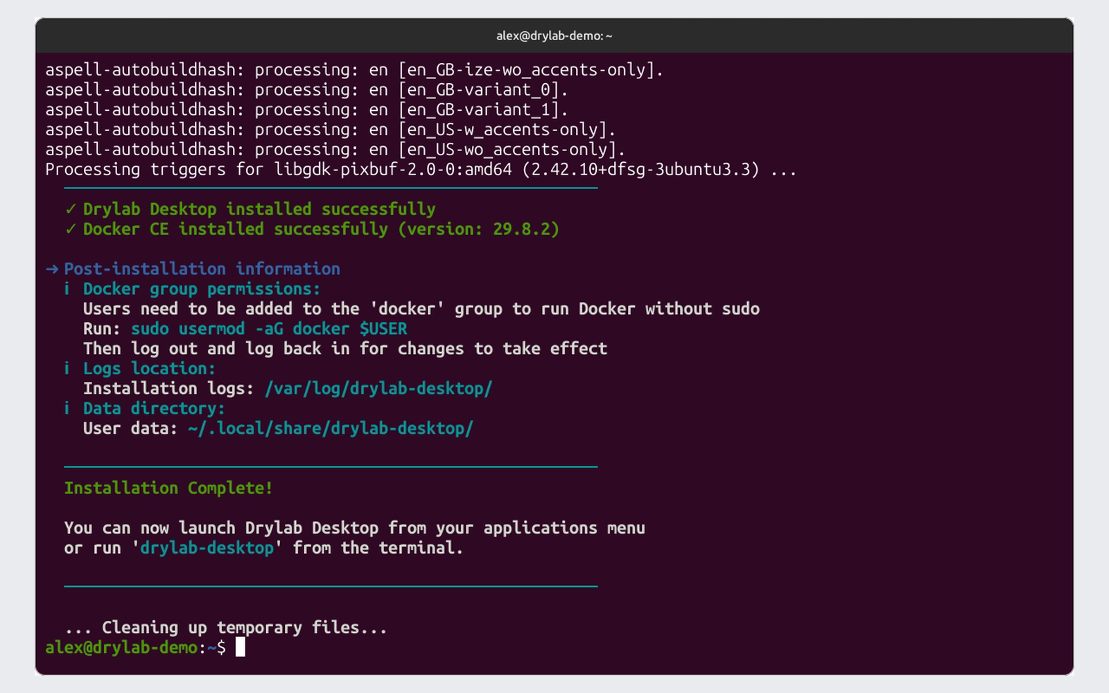
Task: Click the alex@drylab-demo shell prompt
Action: 135,648
